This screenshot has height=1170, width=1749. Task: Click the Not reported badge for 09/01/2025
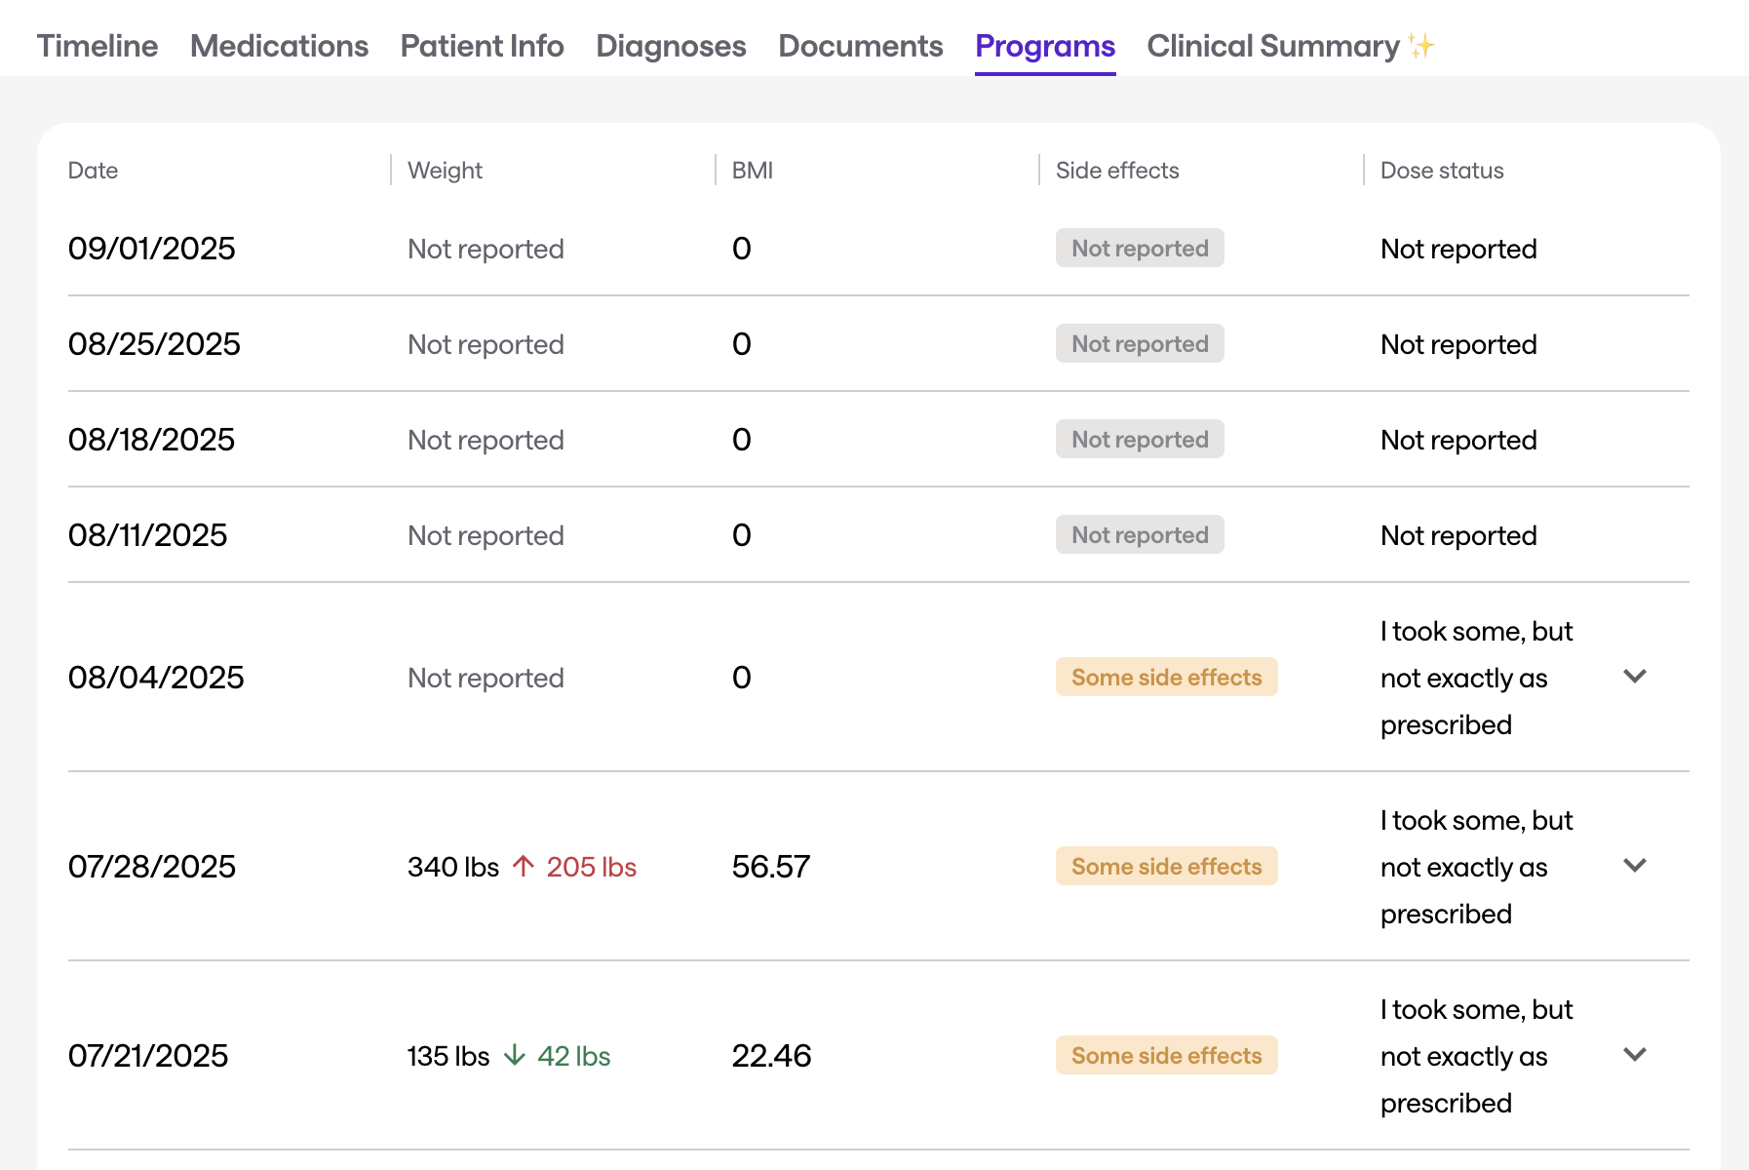click(x=1139, y=248)
